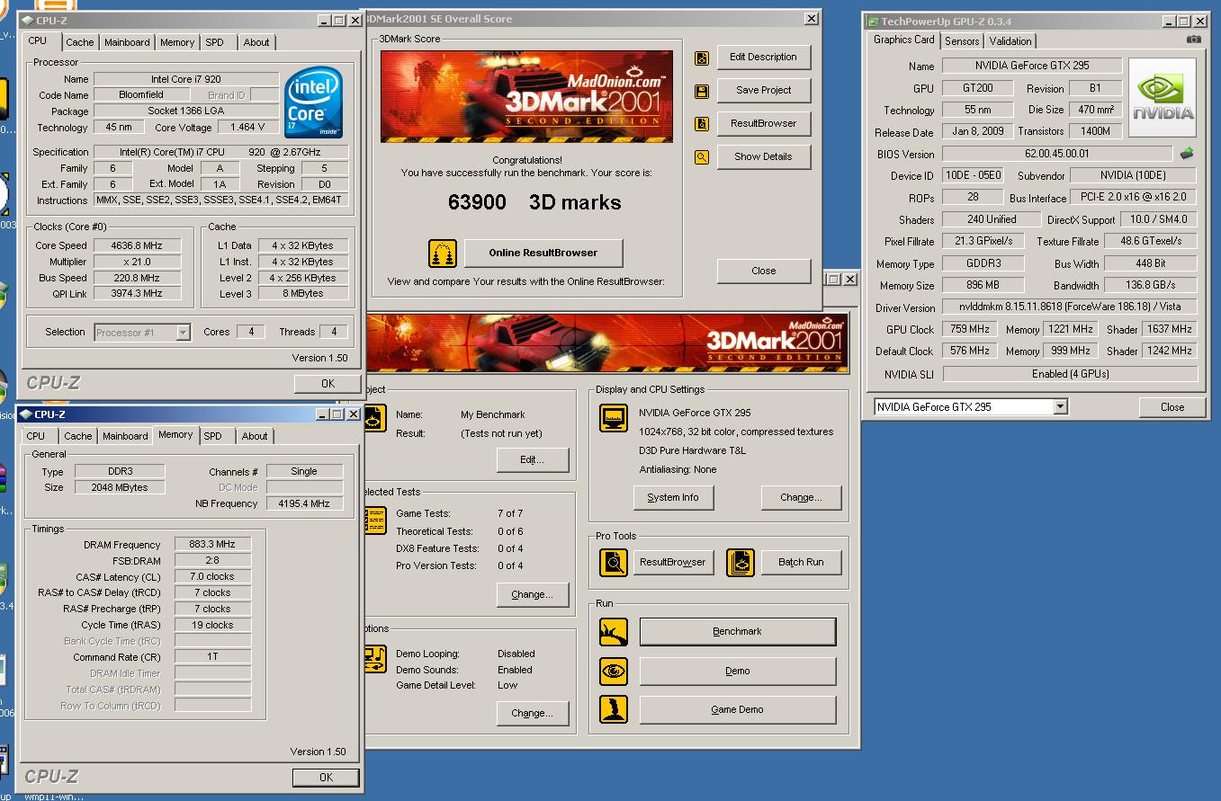Screen dimensions: 1221x801
Task: Select the SPD tab in lower CPU-Z window
Action: (x=212, y=436)
